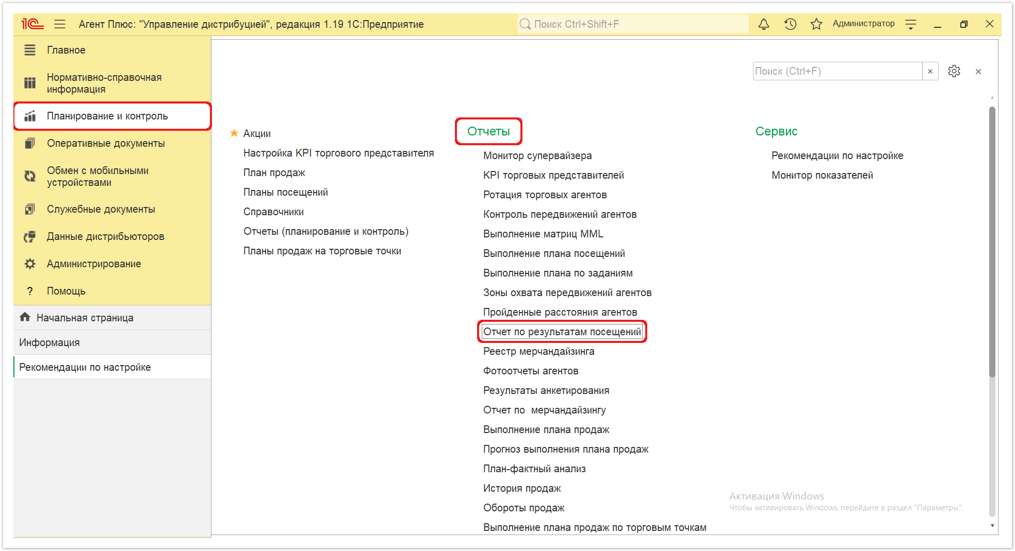
Task: Click the Поиск (Ctrl+F) field
Action: point(838,71)
